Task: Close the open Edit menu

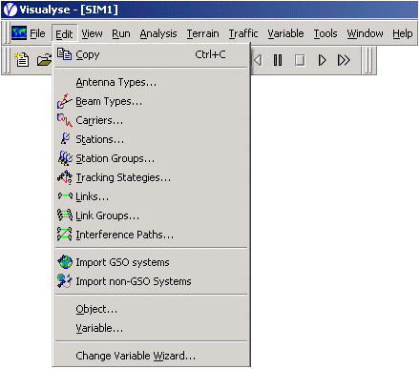Action: (64, 33)
